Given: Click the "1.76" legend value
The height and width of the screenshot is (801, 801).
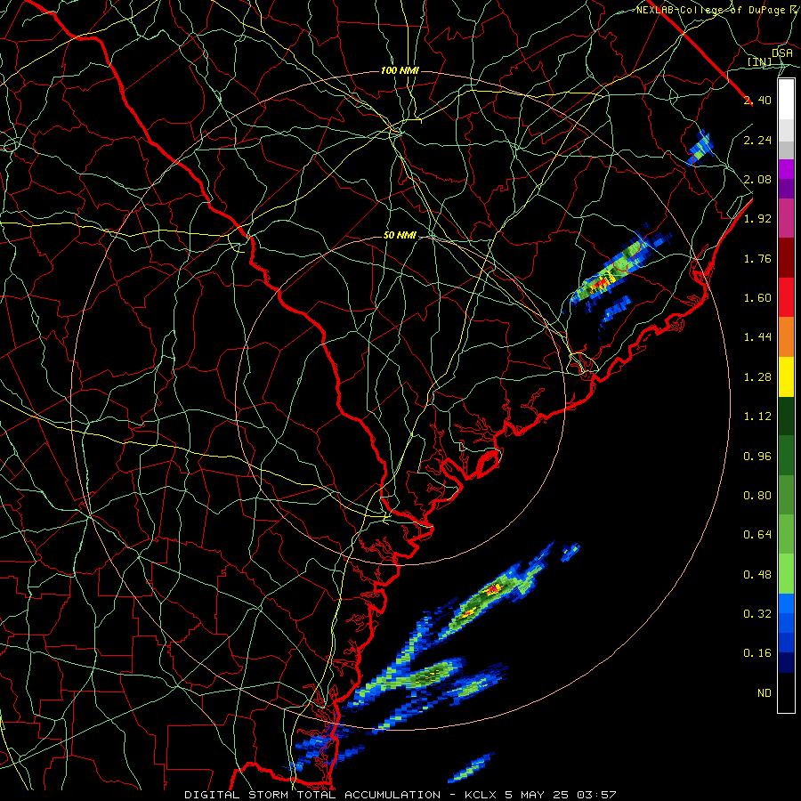Looking at the screenshot, I should [757, 258].
